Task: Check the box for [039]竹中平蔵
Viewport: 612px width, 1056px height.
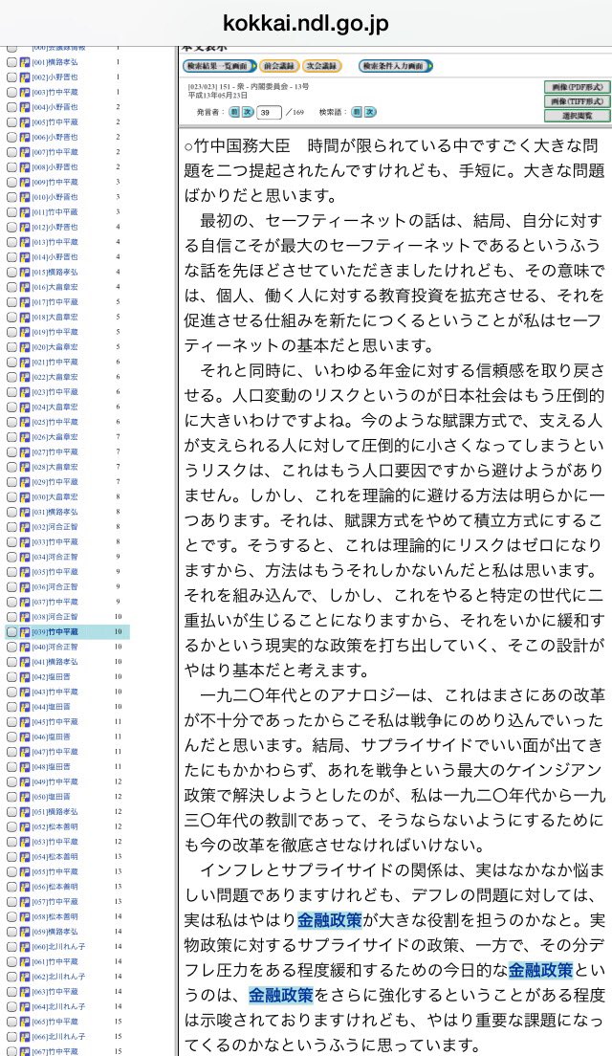Action: coord(12,631)
